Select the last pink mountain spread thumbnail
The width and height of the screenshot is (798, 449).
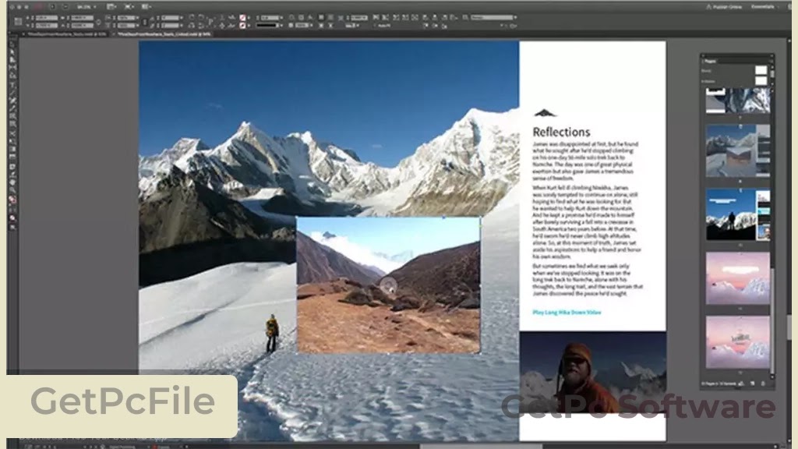point(737,342)
